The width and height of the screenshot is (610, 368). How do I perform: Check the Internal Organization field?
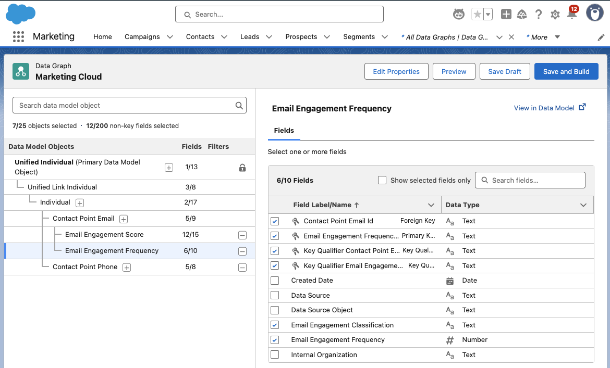click(x=275, y=354)
